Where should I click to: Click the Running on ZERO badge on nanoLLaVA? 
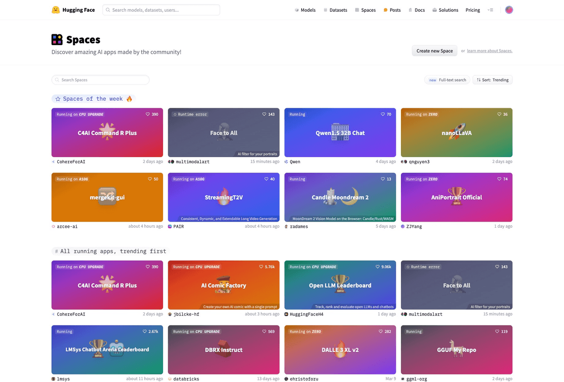pyautogui.click(x=422, y=114)
